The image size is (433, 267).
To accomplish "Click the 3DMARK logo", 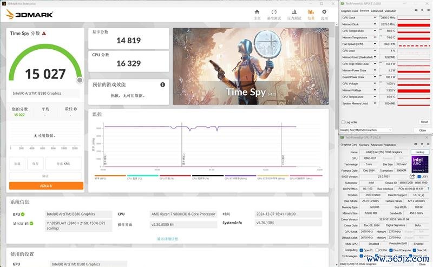I will [29, 15].
